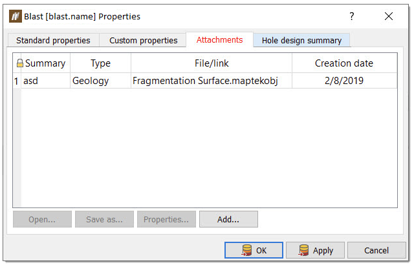
Task: Close the Blast Properties dialog
Action: 389,16
